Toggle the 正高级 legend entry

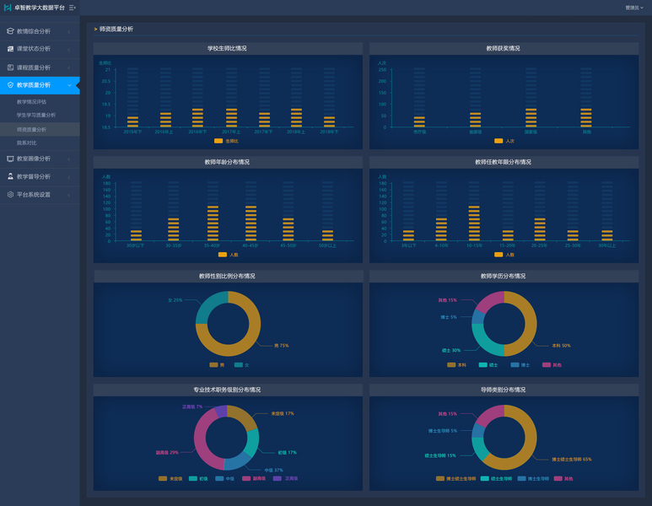coord(285,478)
